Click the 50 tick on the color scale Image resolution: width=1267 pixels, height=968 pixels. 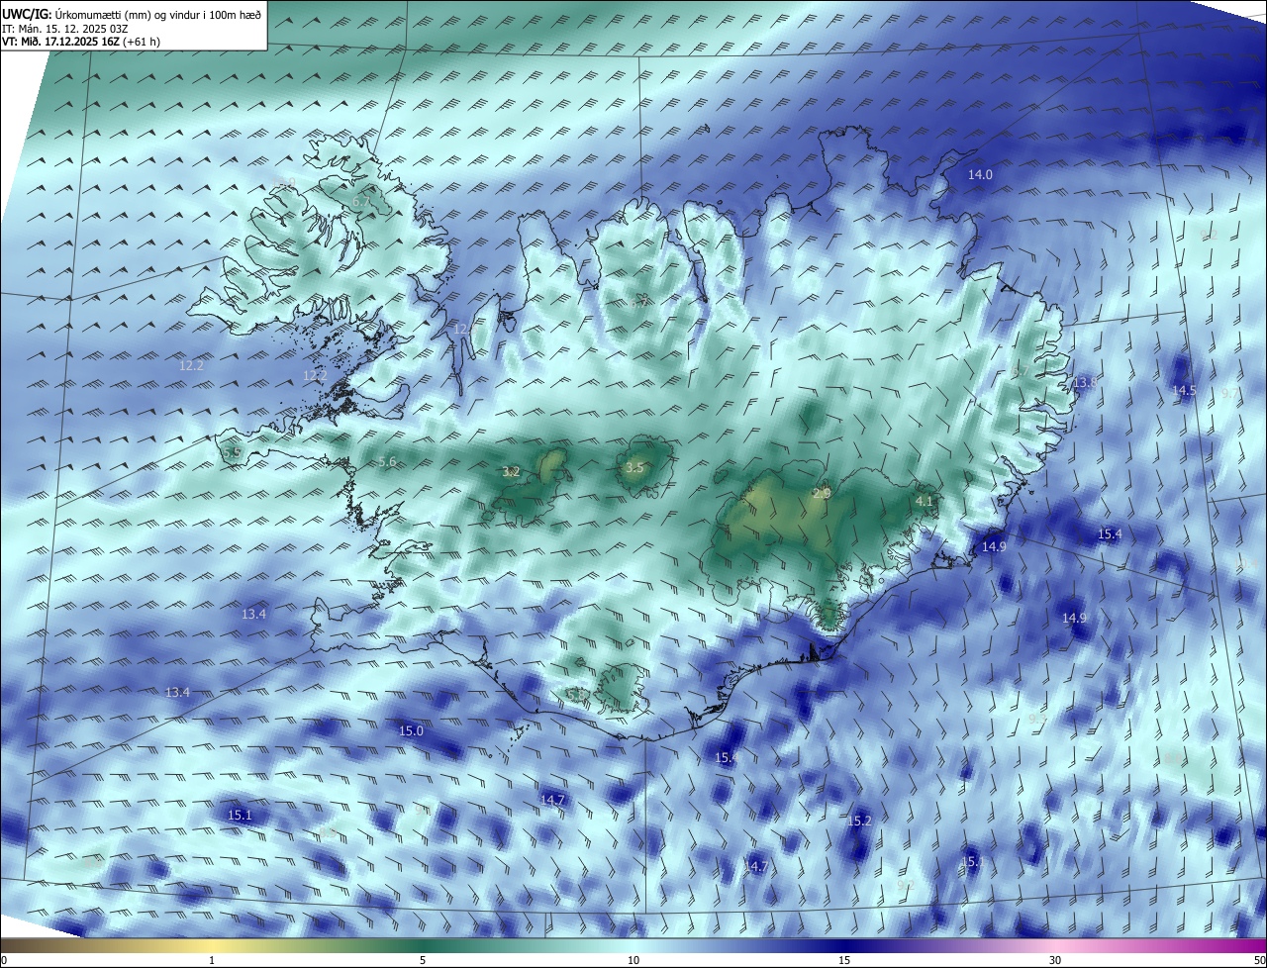[x=1259, y=960]
